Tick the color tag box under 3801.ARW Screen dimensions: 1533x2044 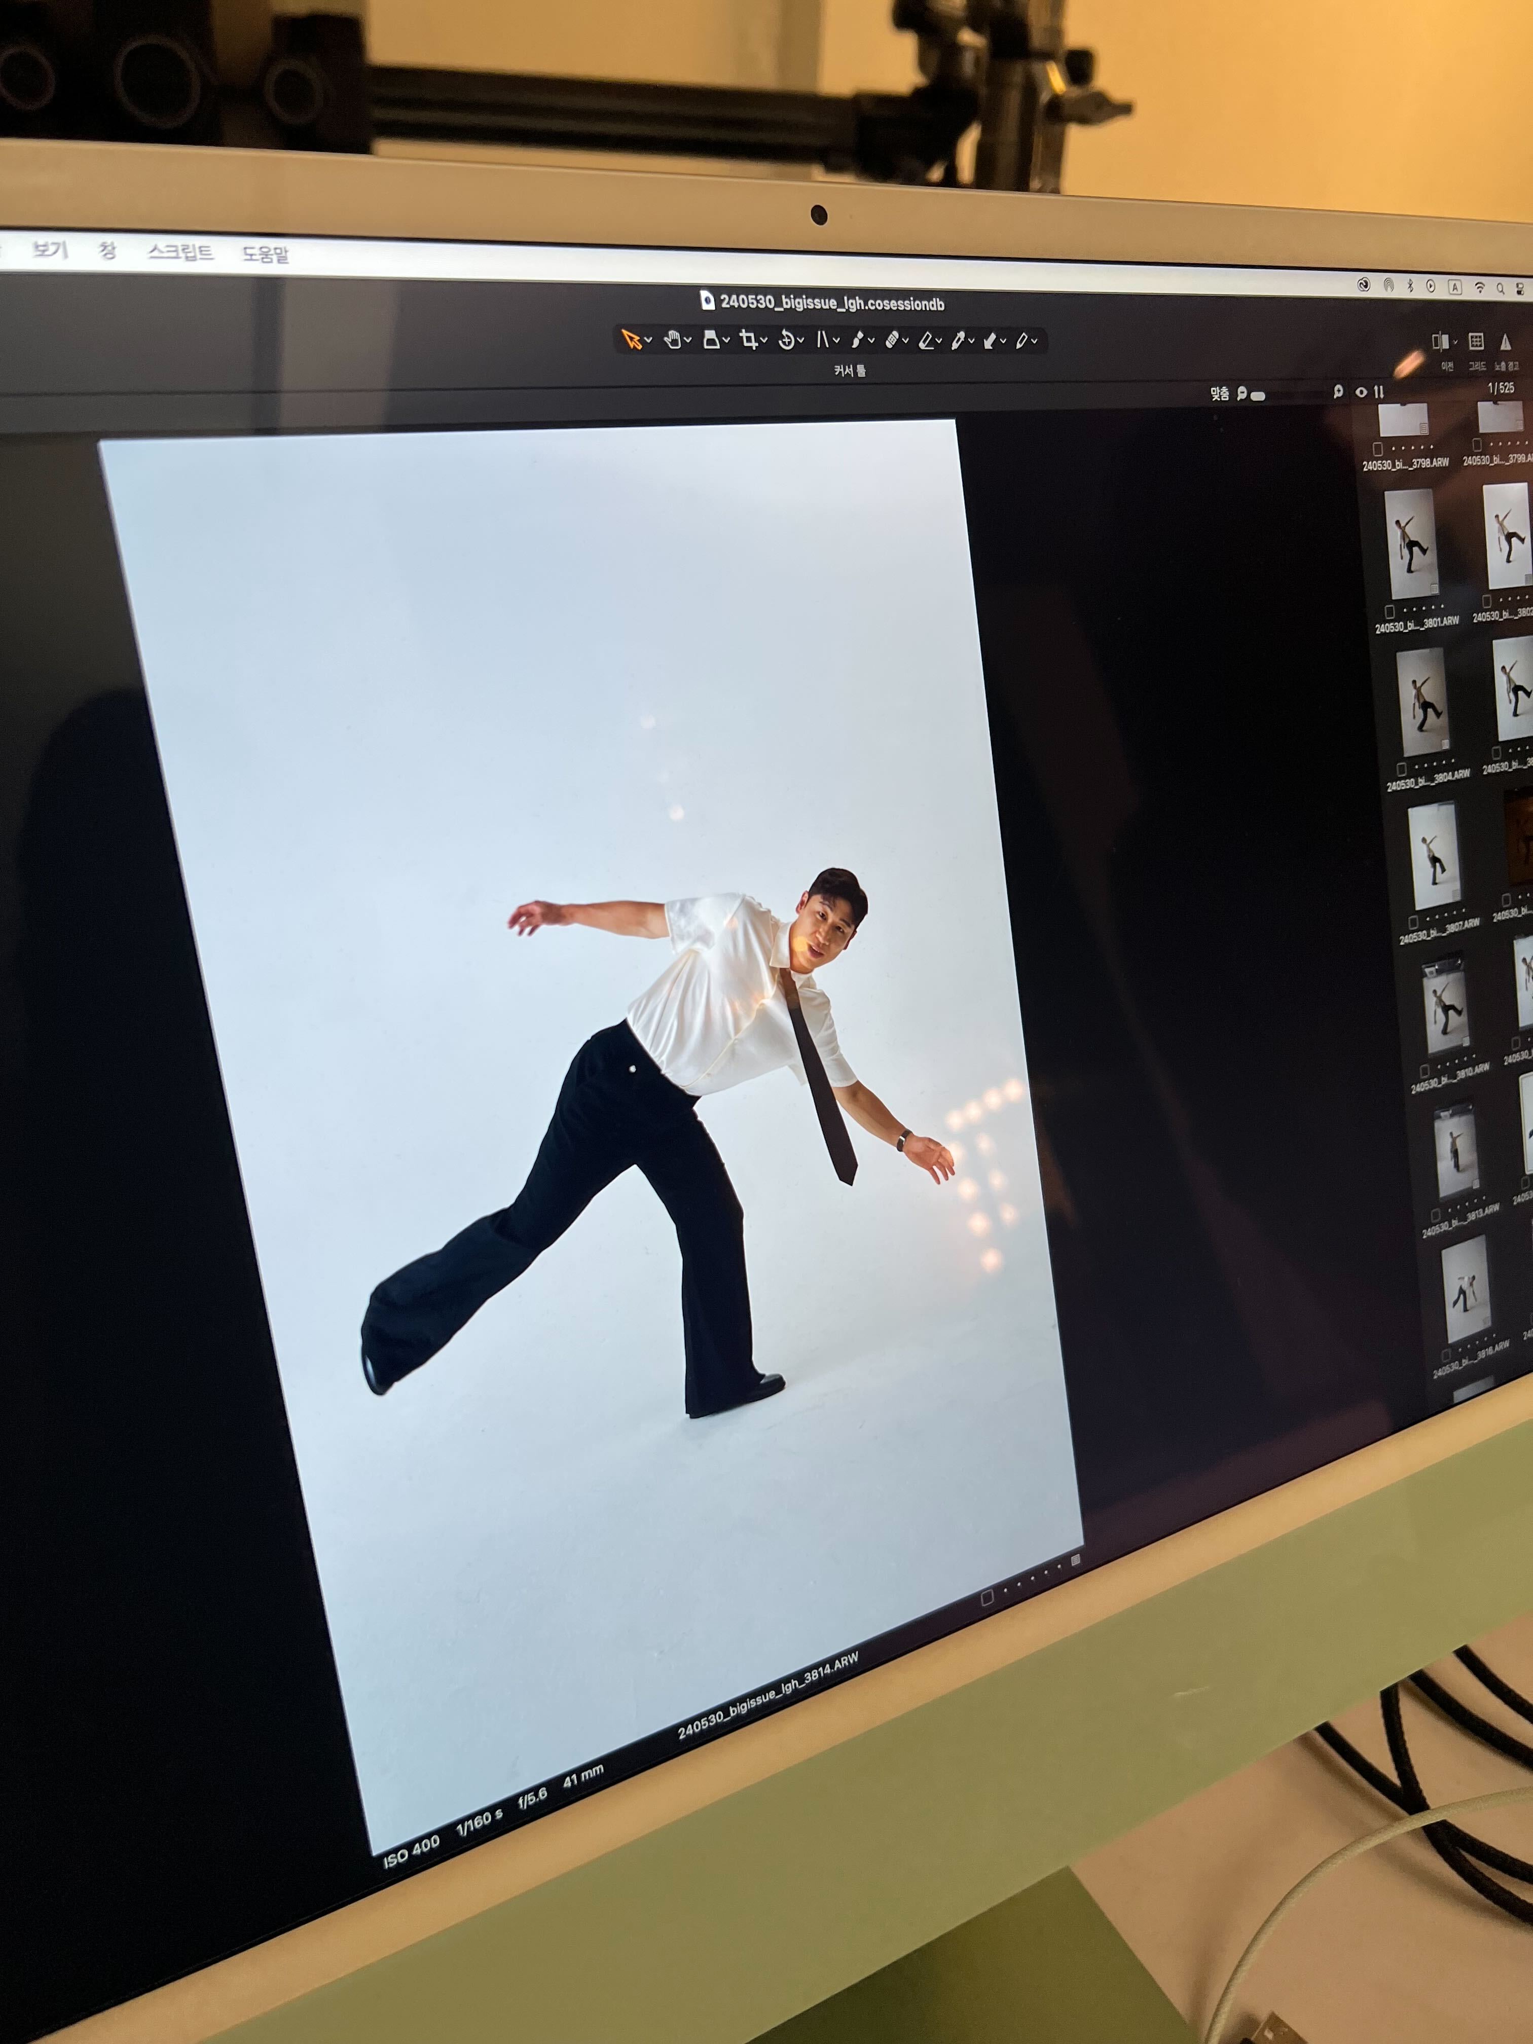[1389, 612]
